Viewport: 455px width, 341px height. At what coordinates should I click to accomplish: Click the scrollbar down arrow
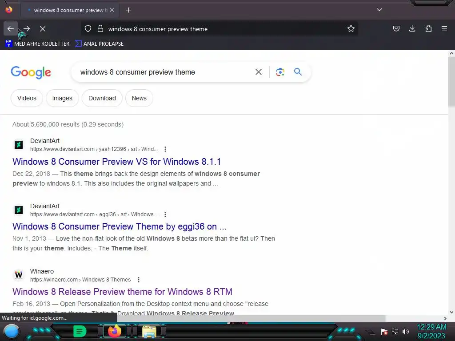pyautogui.click(x=451, y=312)
